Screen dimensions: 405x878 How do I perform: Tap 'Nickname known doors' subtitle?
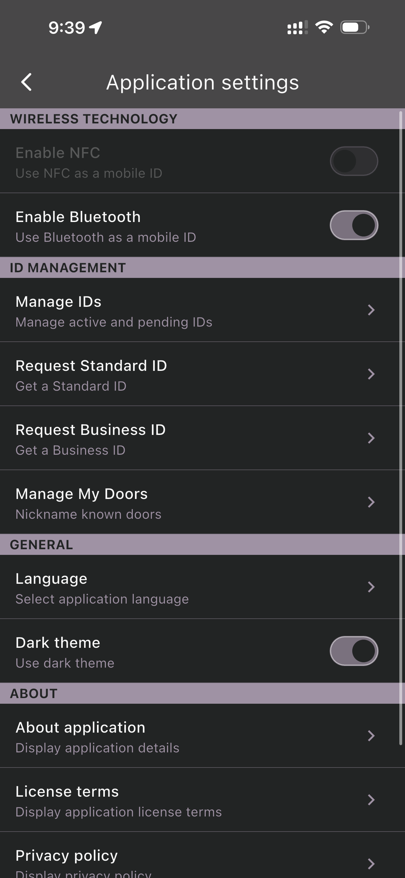click(x=88, y=514)
